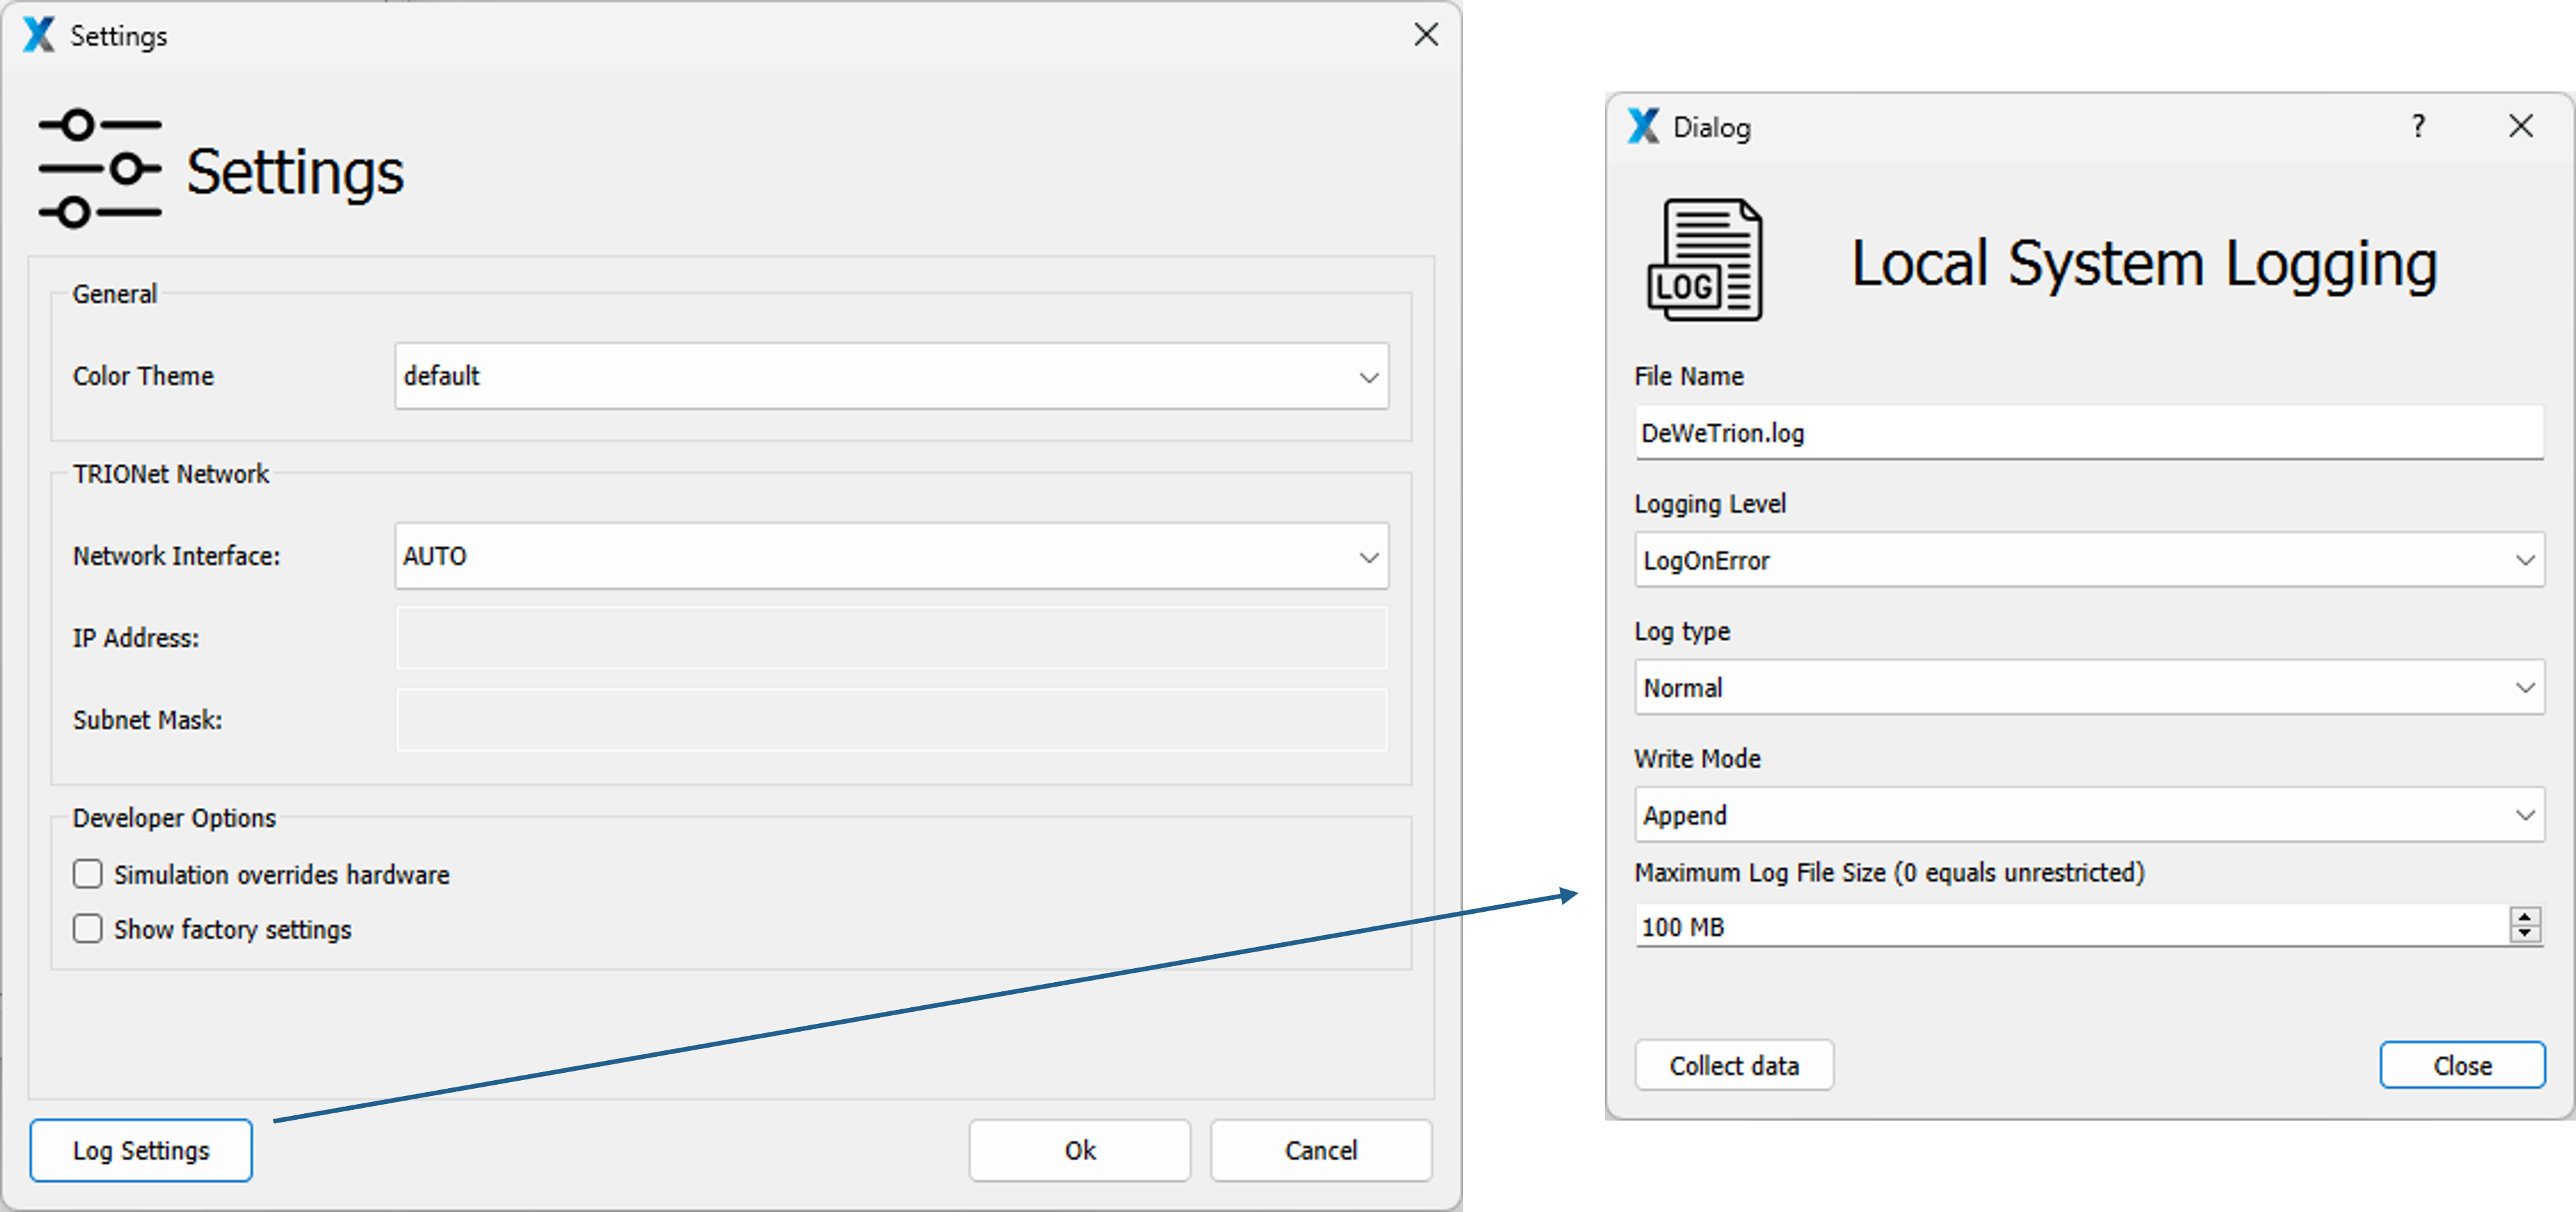Click the 'Log type' label

click(x=1682, y=632)
